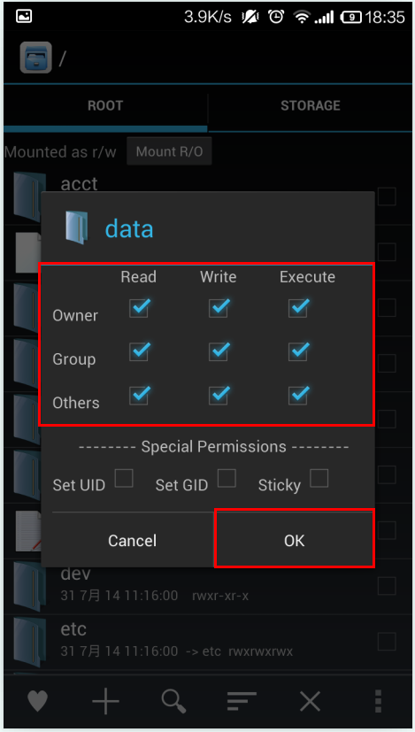415x732 pixels.
Task: Uncheck Group Write permission
Action: click(x=219, y=351)
